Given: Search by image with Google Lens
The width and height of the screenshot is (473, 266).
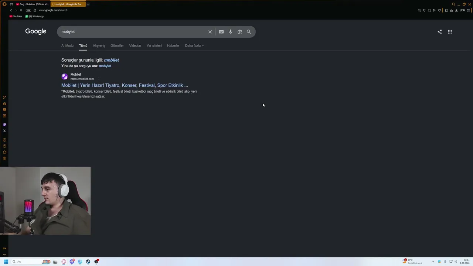Looking at the screenshot, I should (x=240, y=32).
